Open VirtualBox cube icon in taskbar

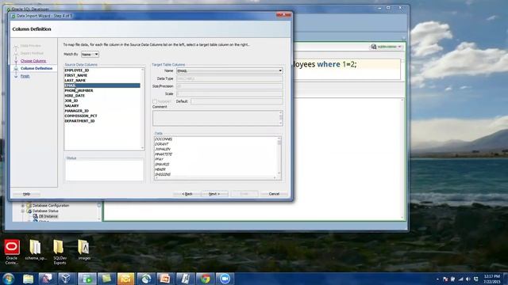click(67, 279)
